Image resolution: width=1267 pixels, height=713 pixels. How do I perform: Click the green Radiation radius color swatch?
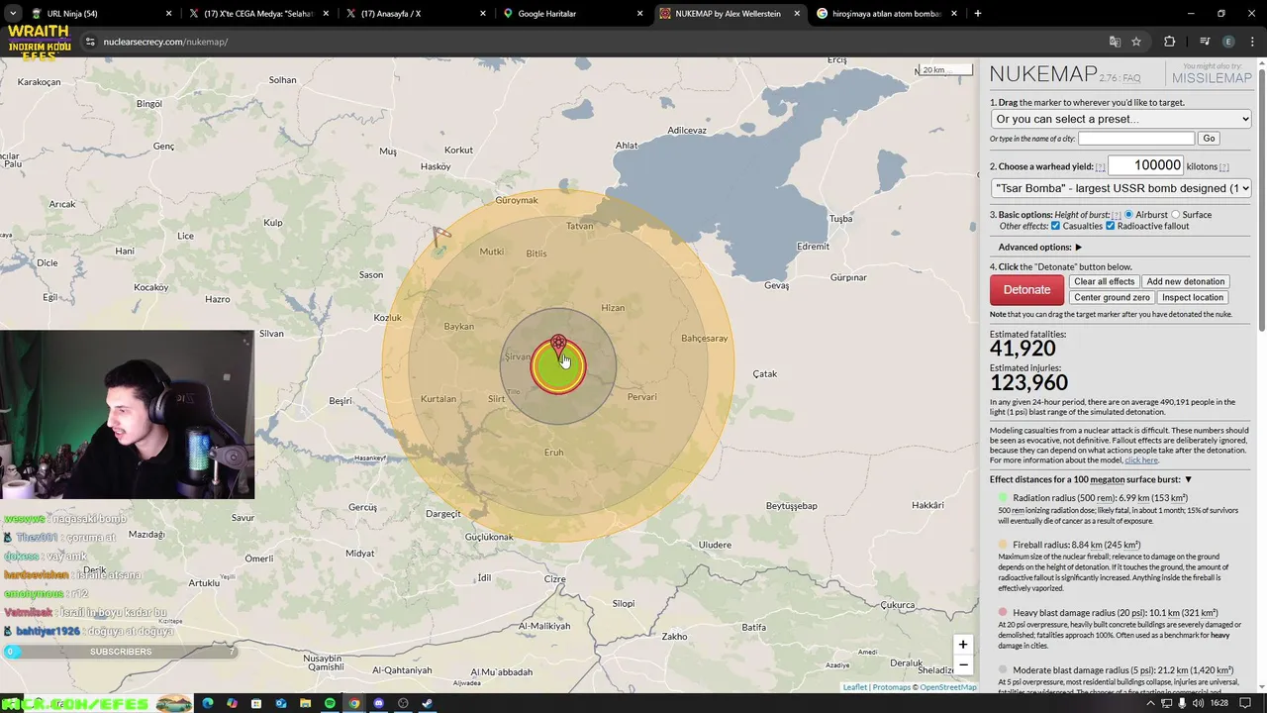(1003, 498)
